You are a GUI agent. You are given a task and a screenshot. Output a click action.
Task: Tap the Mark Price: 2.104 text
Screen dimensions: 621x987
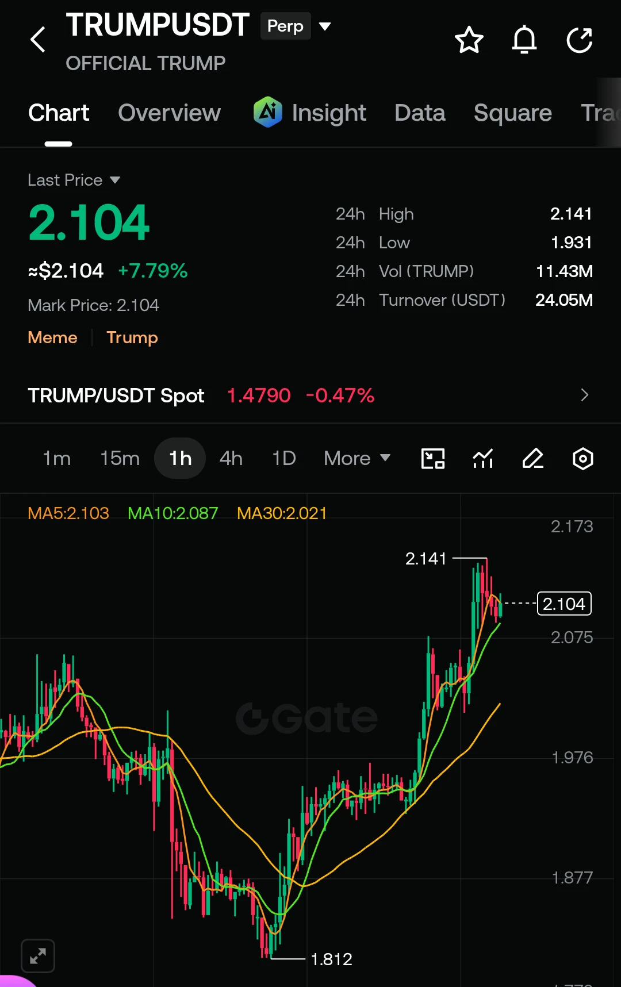94,305
